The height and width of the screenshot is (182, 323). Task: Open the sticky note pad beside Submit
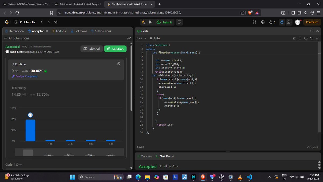pos(179,22)
